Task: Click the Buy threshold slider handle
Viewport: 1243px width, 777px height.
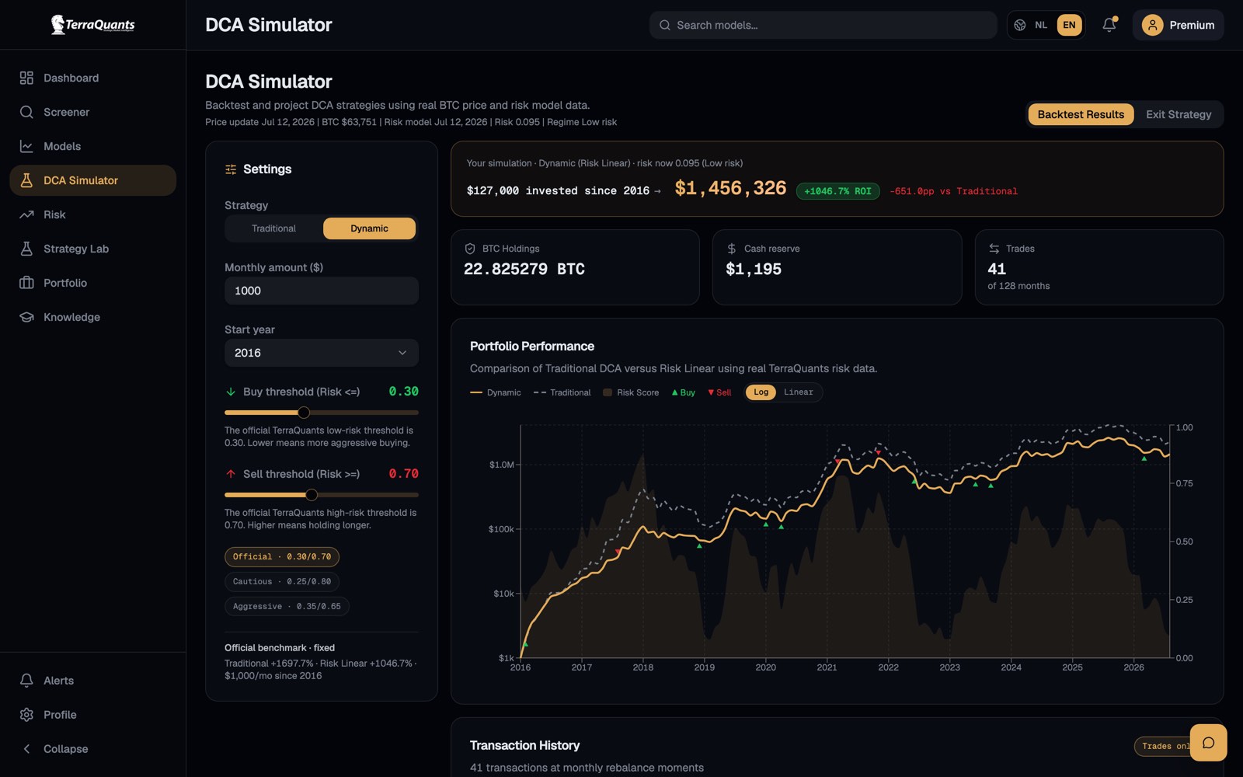Action: pos(304,413)
